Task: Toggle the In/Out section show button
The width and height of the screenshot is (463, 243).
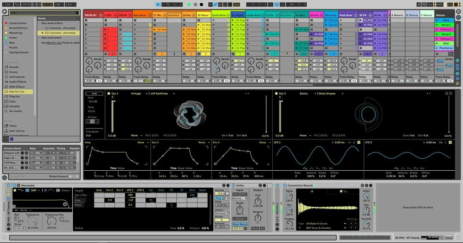Action: (457, 60)
